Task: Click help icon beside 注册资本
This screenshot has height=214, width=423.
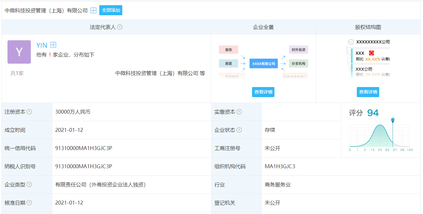Action: [x=29, y=112]
